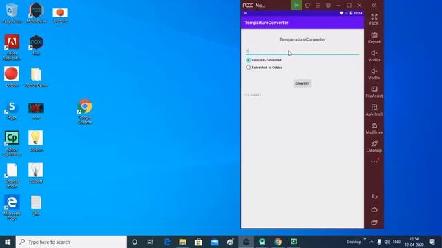This screenshot has height=248, width=442.
Task: Select Fahrenheit to Celsius radio button
Action: click(x=249, y=68)
